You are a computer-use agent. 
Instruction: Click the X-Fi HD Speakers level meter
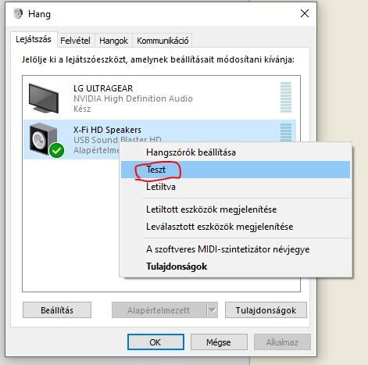(x=286, y=132)
